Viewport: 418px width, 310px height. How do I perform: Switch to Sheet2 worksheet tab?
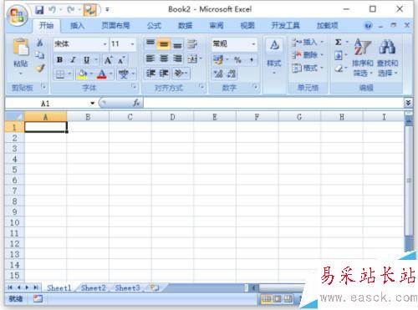(94, 288)
